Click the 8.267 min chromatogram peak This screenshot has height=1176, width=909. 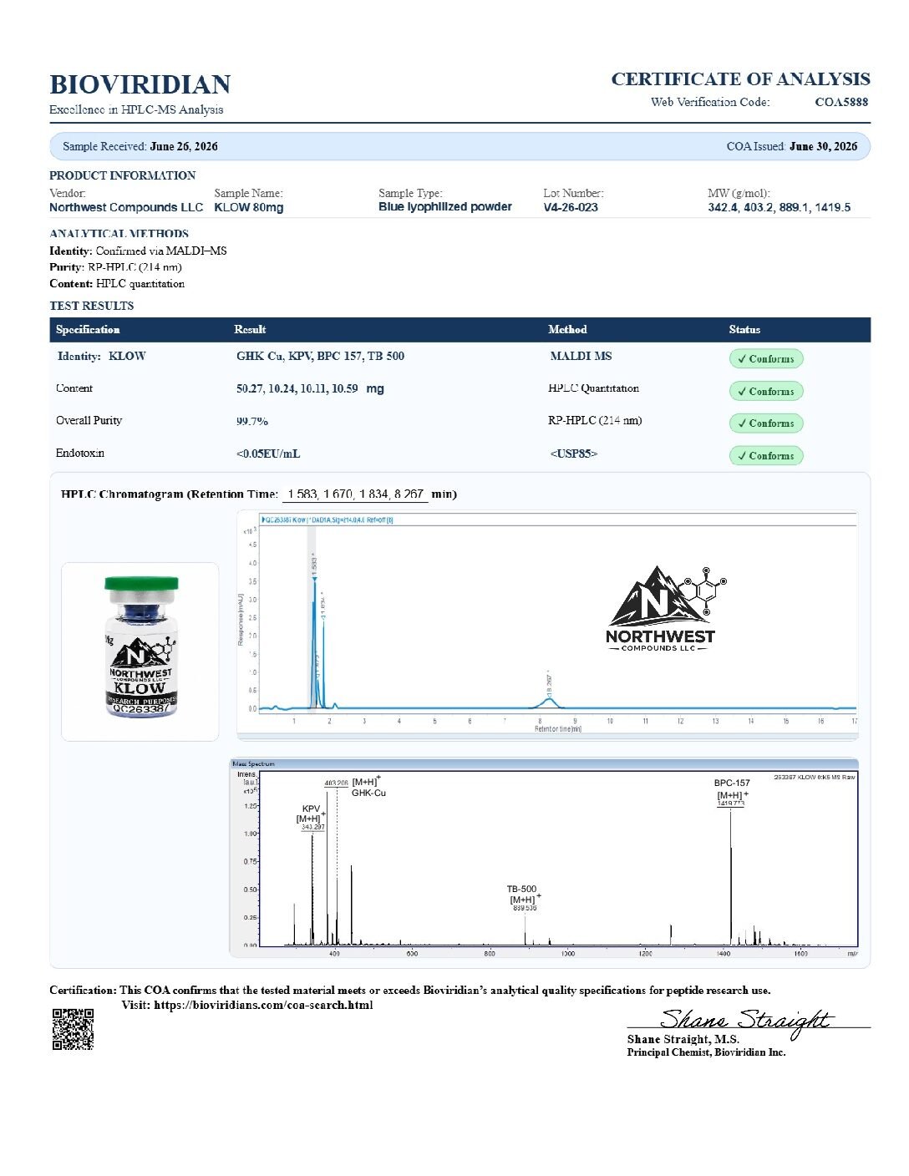click(x=549, y=701)
